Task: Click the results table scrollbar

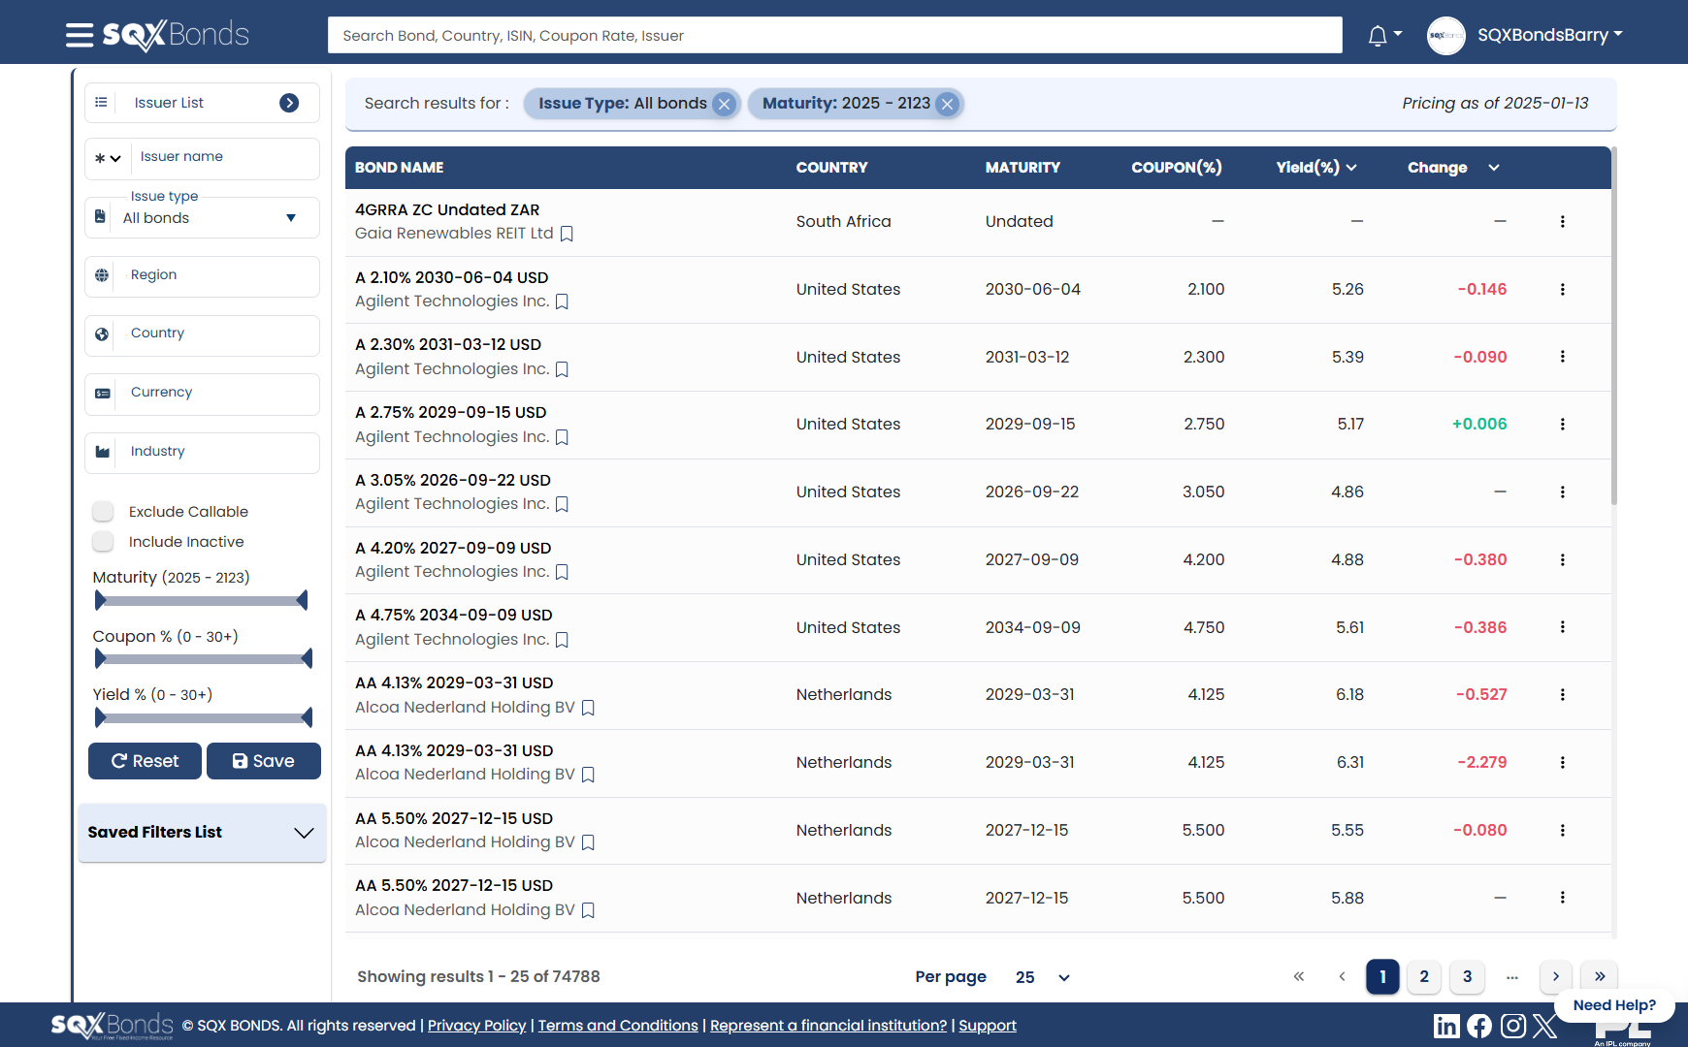Action: tap(1614, 326)
